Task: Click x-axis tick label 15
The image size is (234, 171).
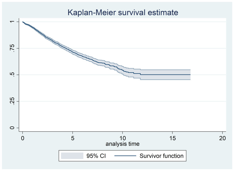Action: click(172, 138)
